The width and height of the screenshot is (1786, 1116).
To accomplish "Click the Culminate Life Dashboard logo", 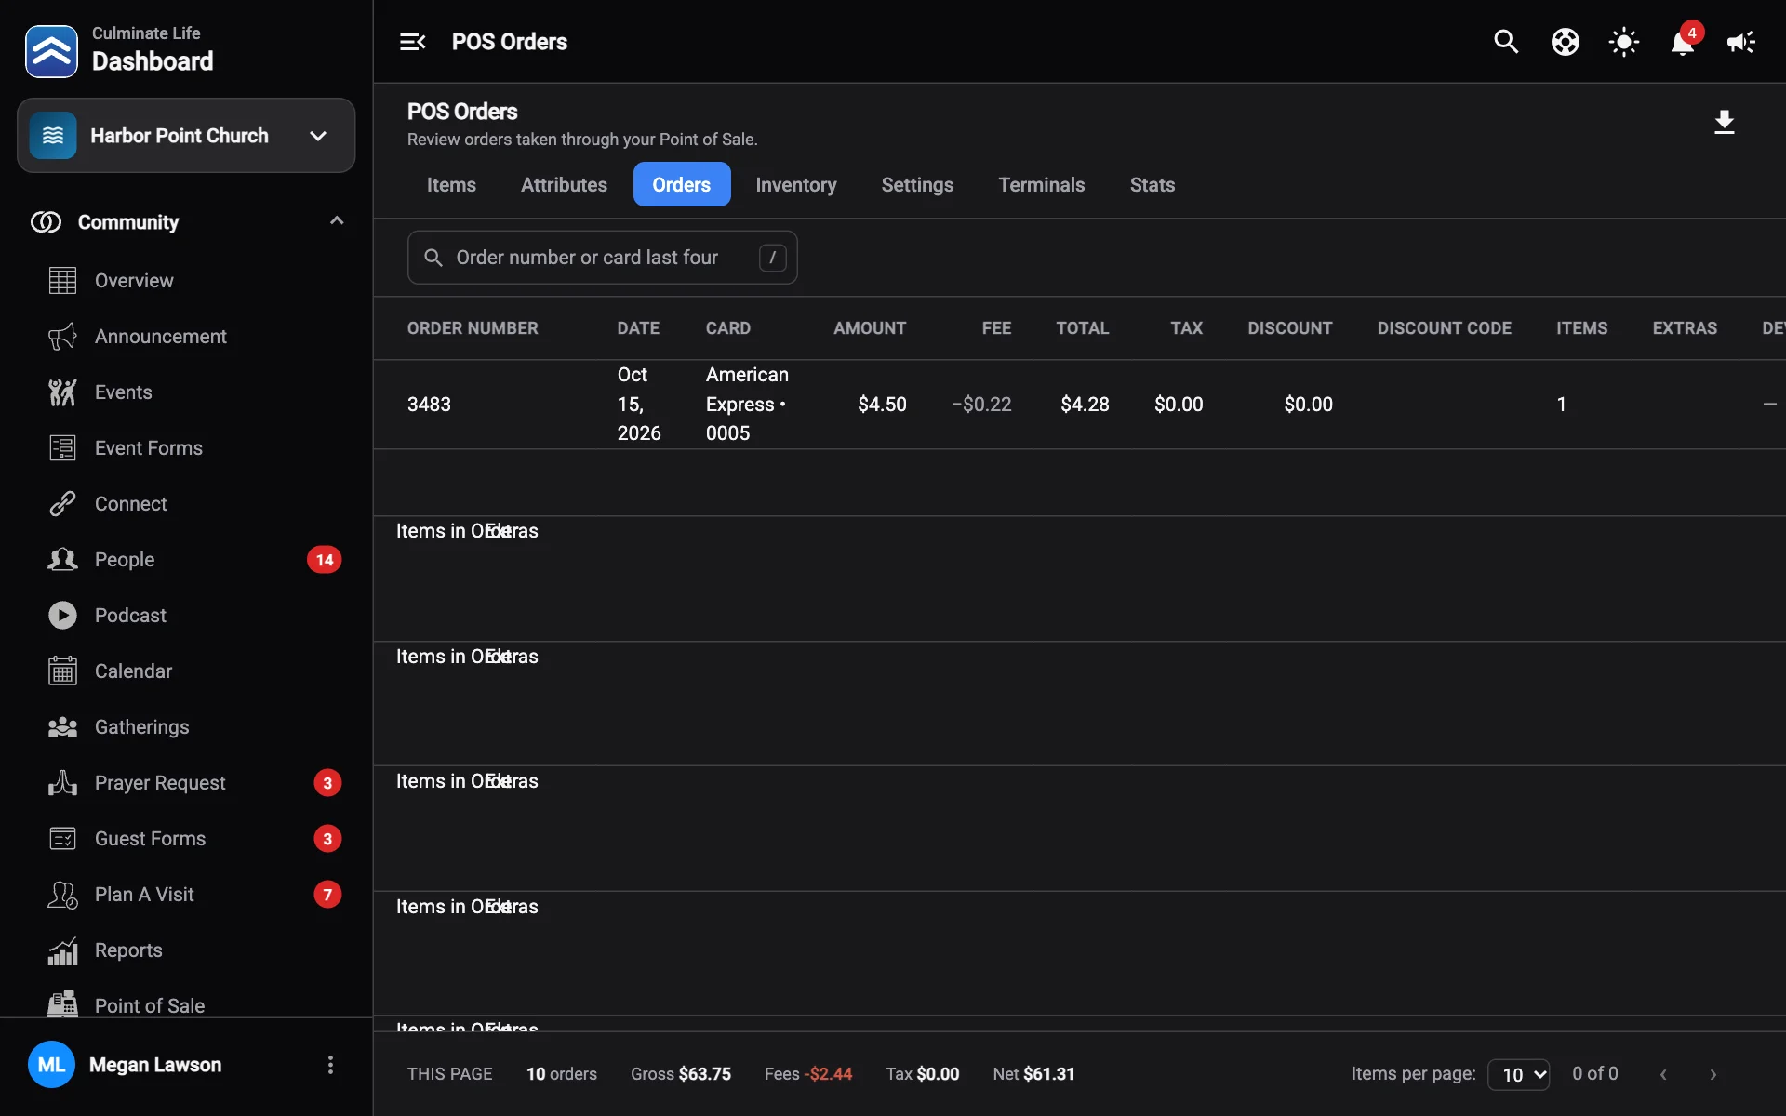I will (x=51, y=51).
